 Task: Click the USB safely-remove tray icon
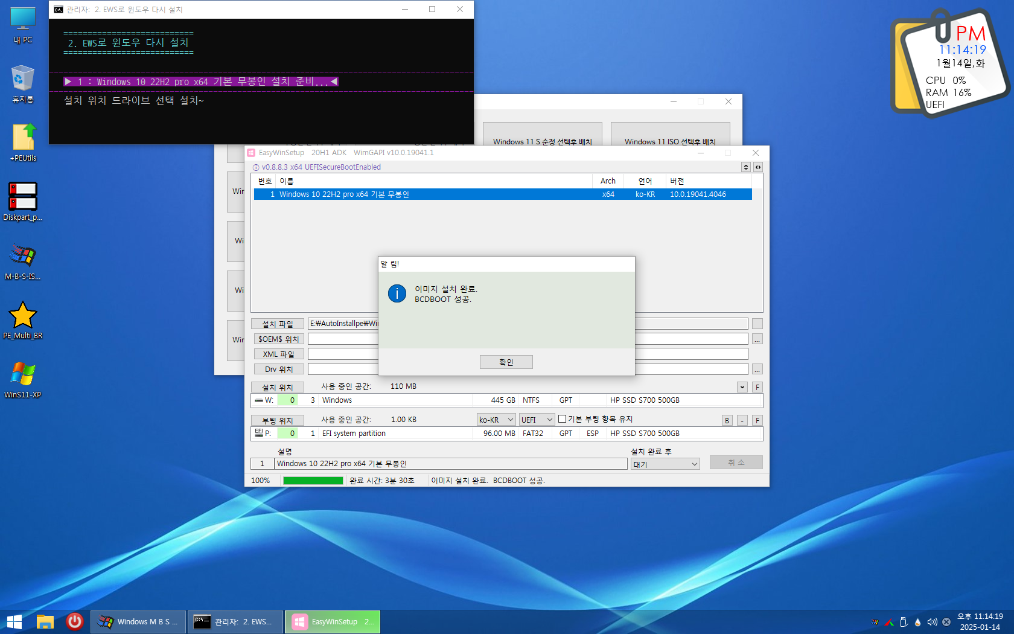click(904, 622)
